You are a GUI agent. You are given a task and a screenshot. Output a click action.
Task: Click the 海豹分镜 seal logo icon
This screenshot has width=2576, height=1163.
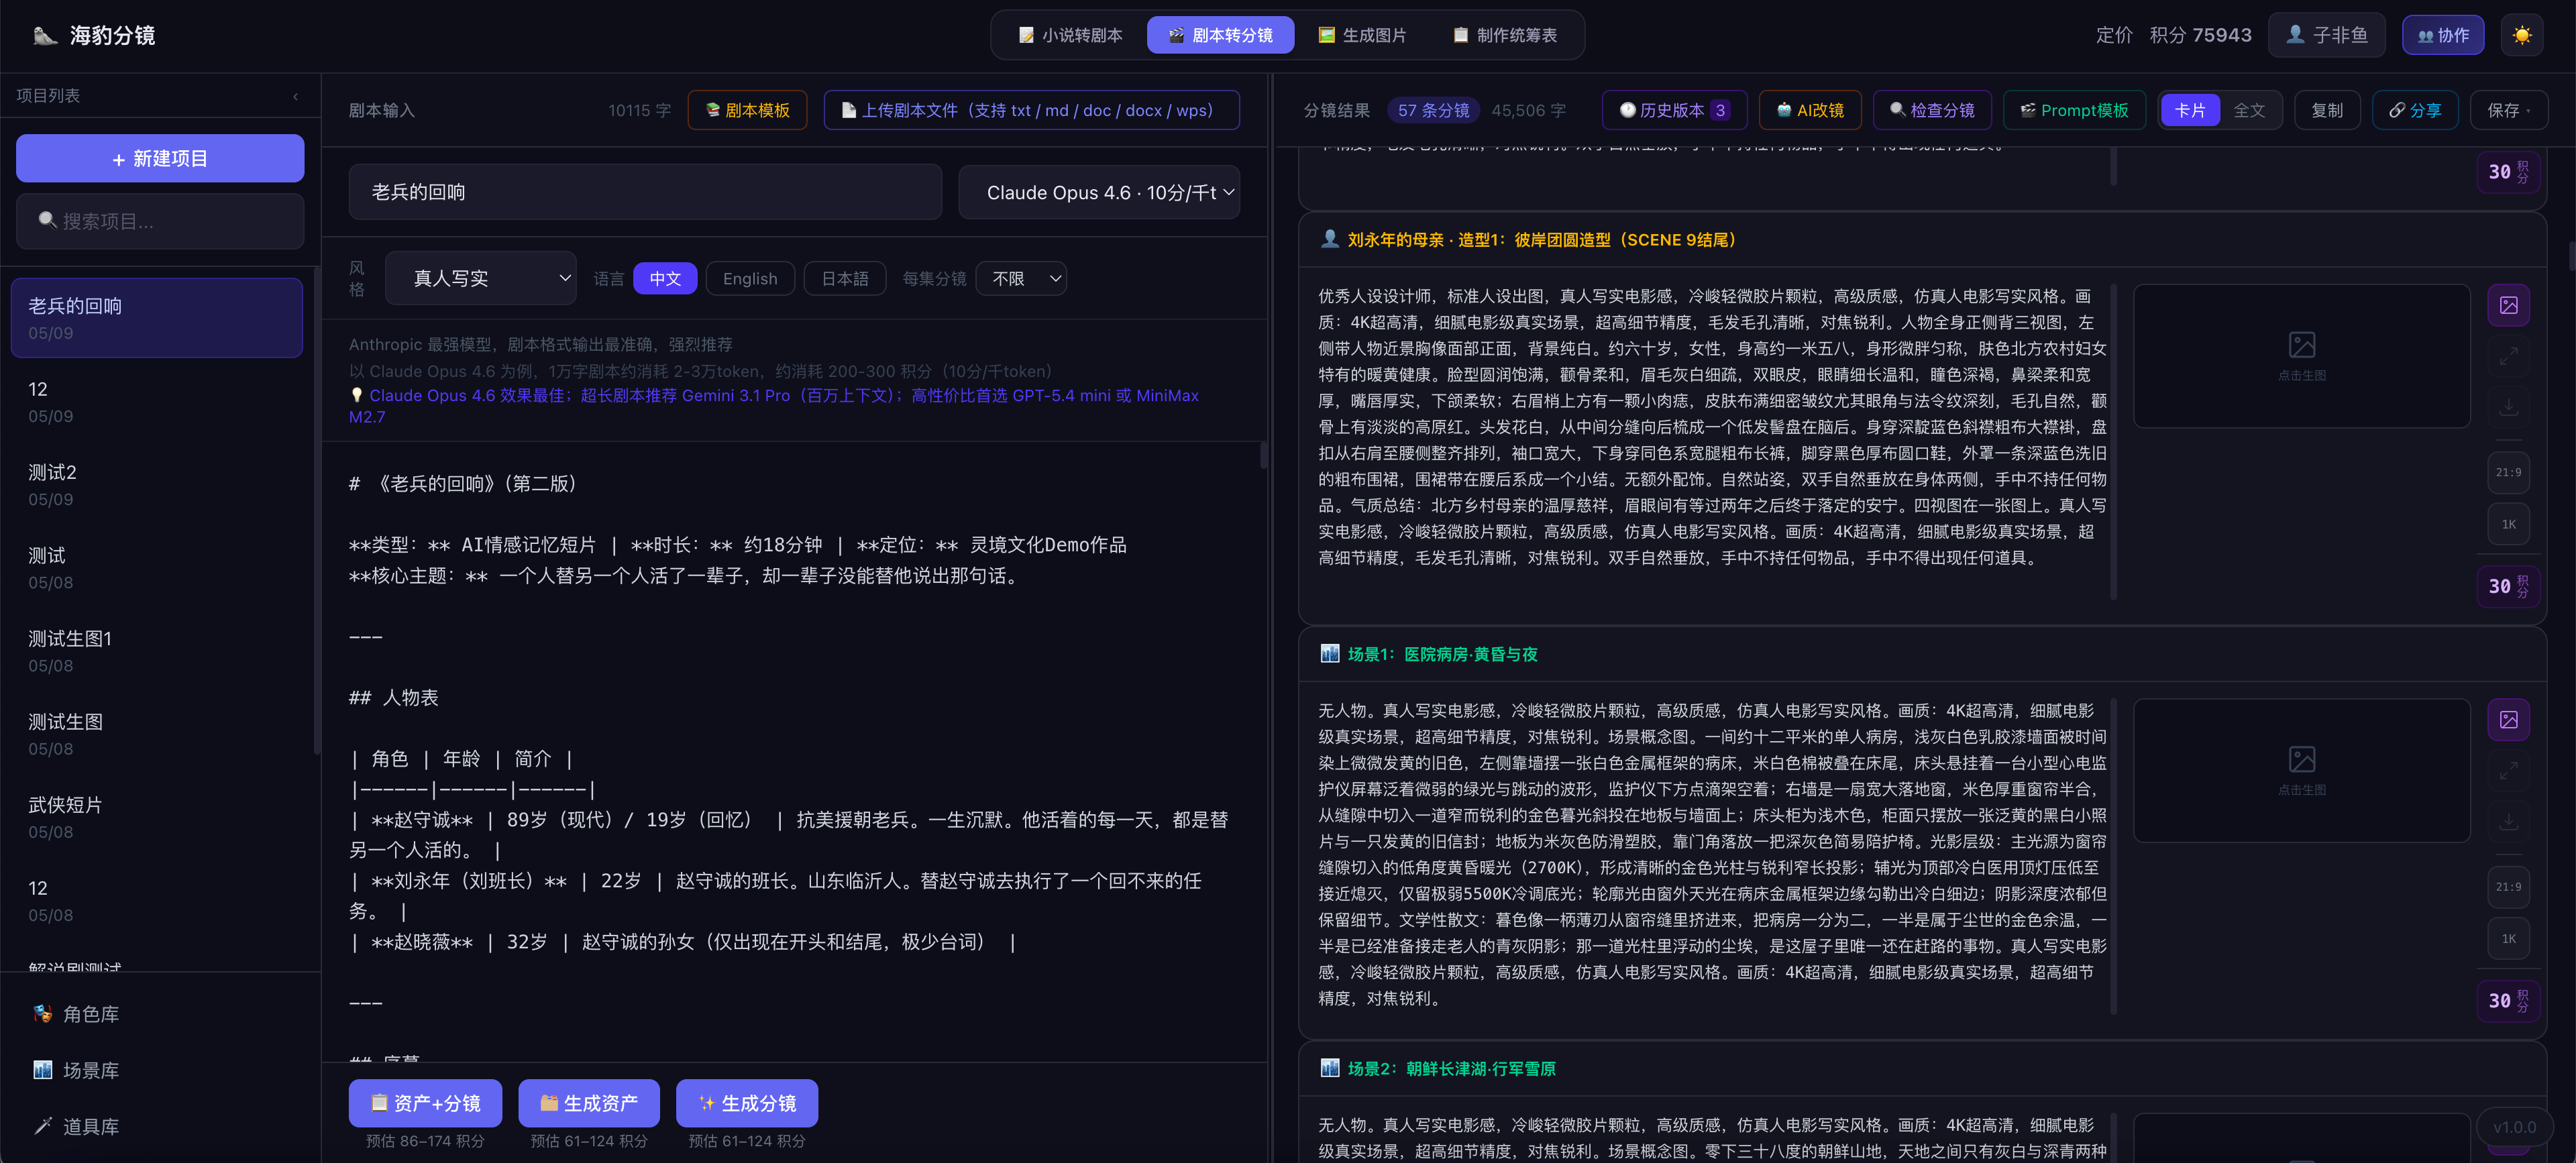click(x=45, y=36)
